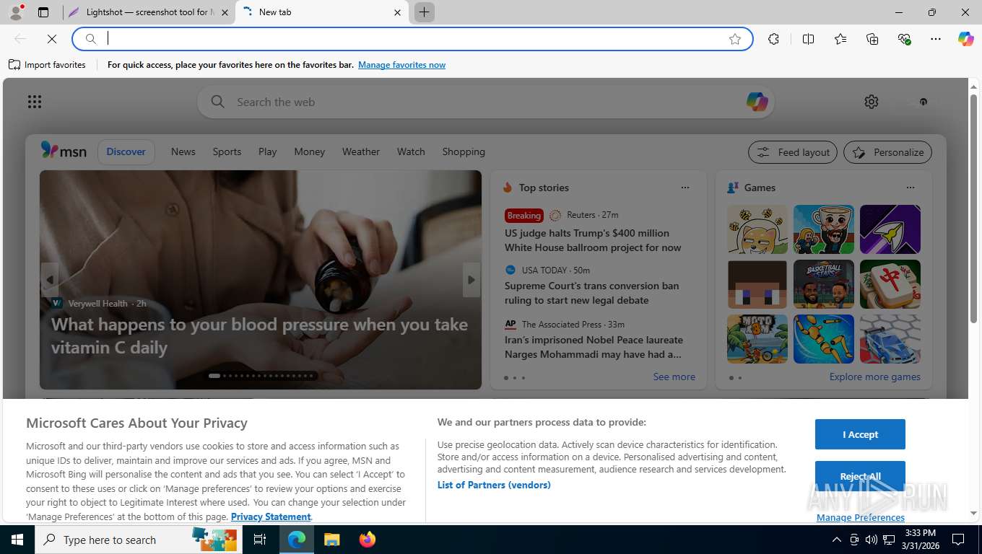982x554 pixels.
Task: Select the Discover feed tab
Action: (126, 151)
